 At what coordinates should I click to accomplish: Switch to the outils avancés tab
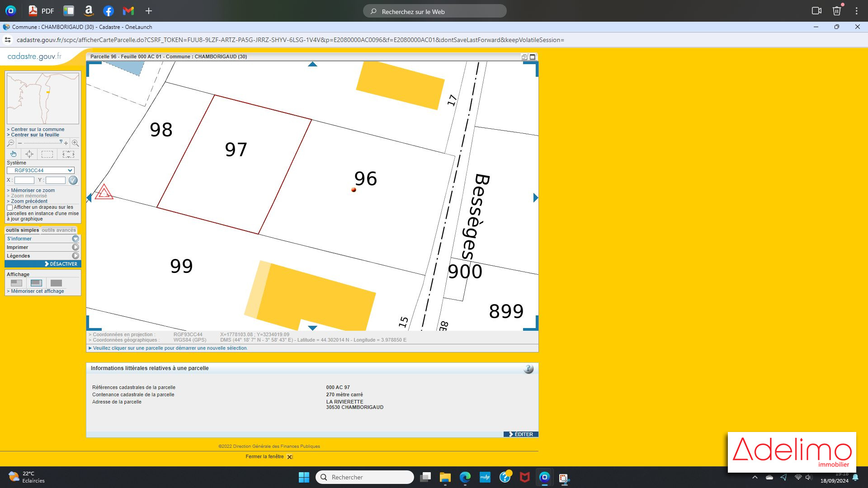click(59, 230)
